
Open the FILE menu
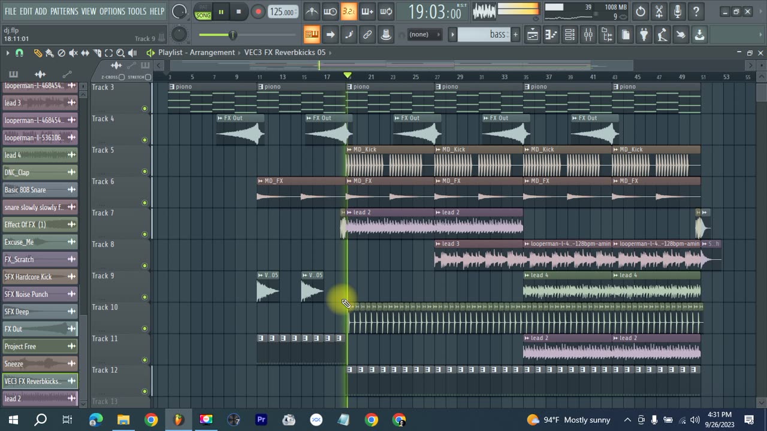coord(10,11)
